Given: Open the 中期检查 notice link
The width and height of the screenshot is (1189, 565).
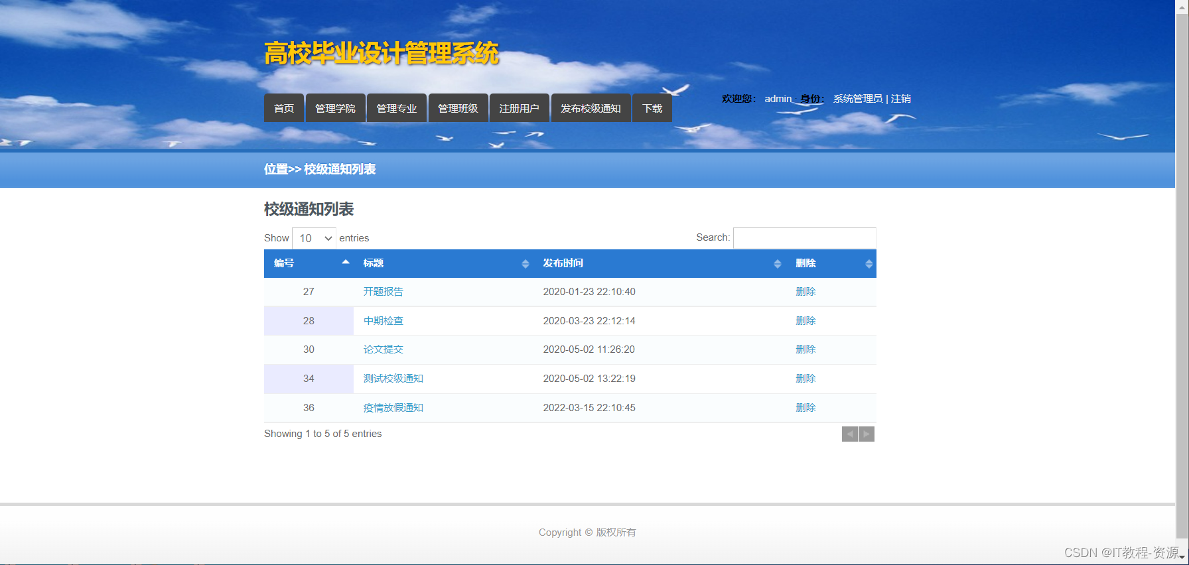Looking at the screenshot, I should 383,321.
